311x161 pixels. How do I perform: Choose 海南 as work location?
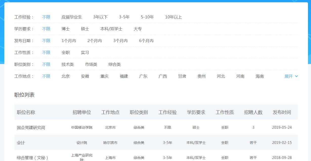pos(260,76)
